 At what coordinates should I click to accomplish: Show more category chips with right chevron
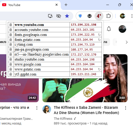click(127, 42)
